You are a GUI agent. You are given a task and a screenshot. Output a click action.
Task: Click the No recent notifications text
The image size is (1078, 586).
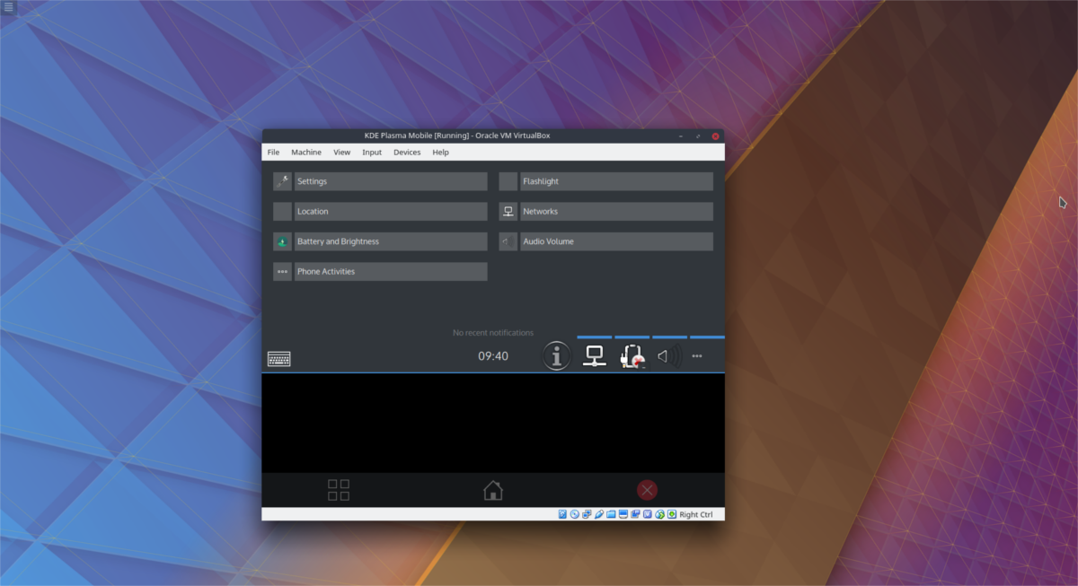tap(493, 333)
